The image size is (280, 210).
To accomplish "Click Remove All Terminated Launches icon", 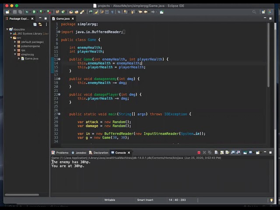I will click(210, 153).
